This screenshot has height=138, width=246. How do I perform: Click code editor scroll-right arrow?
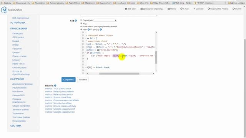pyautogui.click(x=153, y=74)
